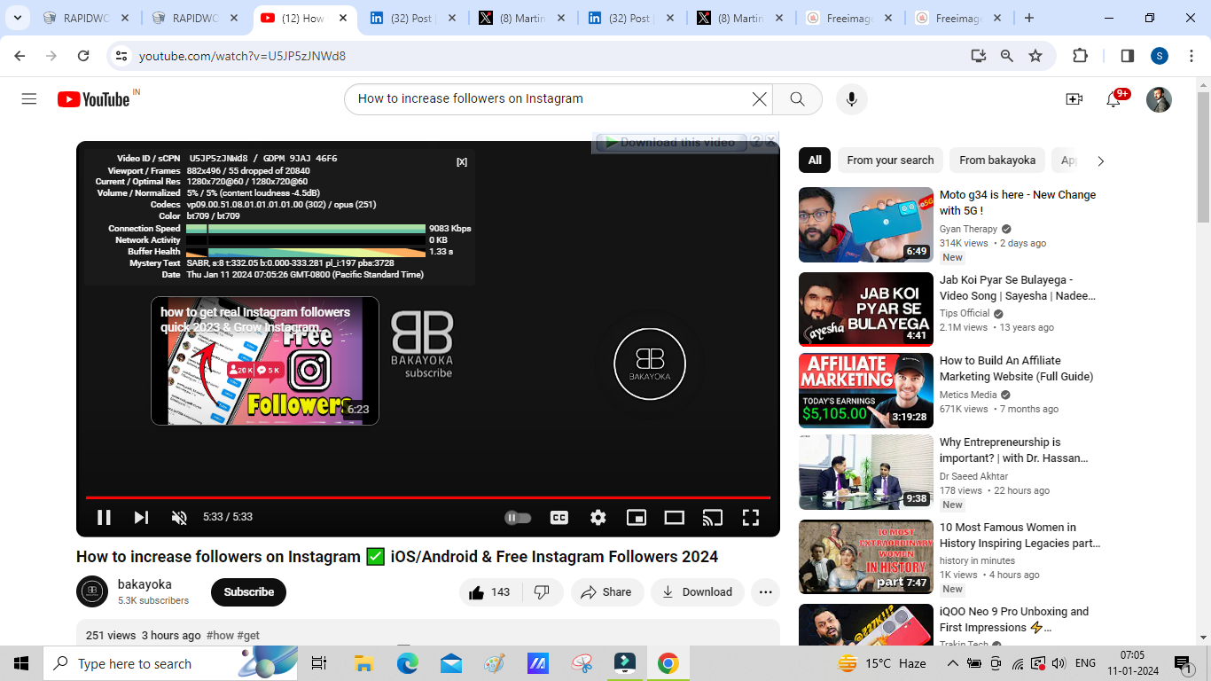Open Jab Koi Pyar Se Bulayega video

coord(1018,287)
